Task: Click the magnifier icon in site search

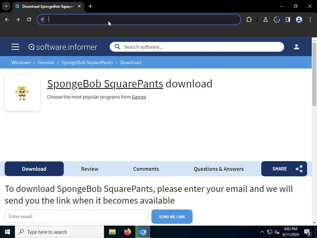Action: click(117, 47)
